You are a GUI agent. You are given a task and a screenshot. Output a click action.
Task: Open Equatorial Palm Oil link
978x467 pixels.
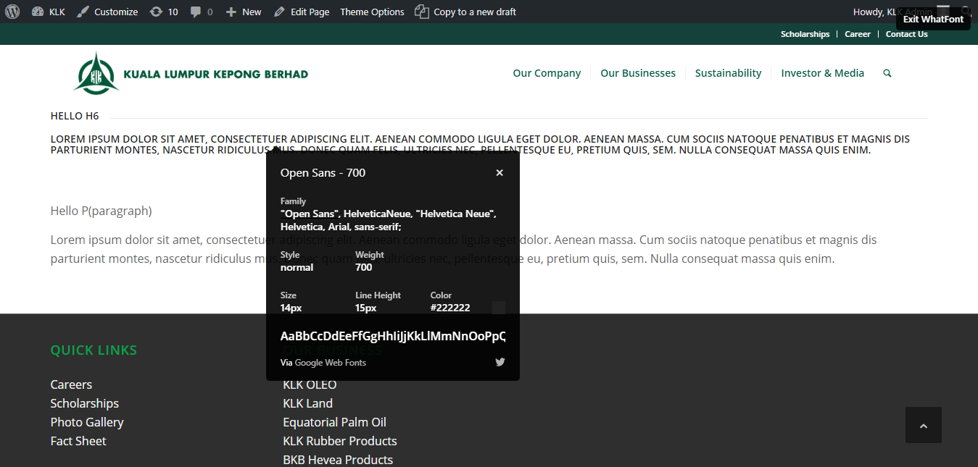(334, 422)
